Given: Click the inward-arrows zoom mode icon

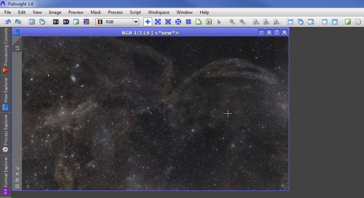Looking at the screenshot, I should (168, 22).
